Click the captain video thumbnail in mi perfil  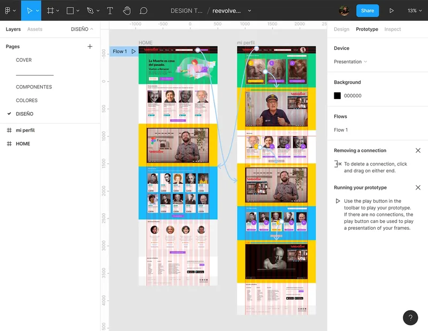(276, 109)
